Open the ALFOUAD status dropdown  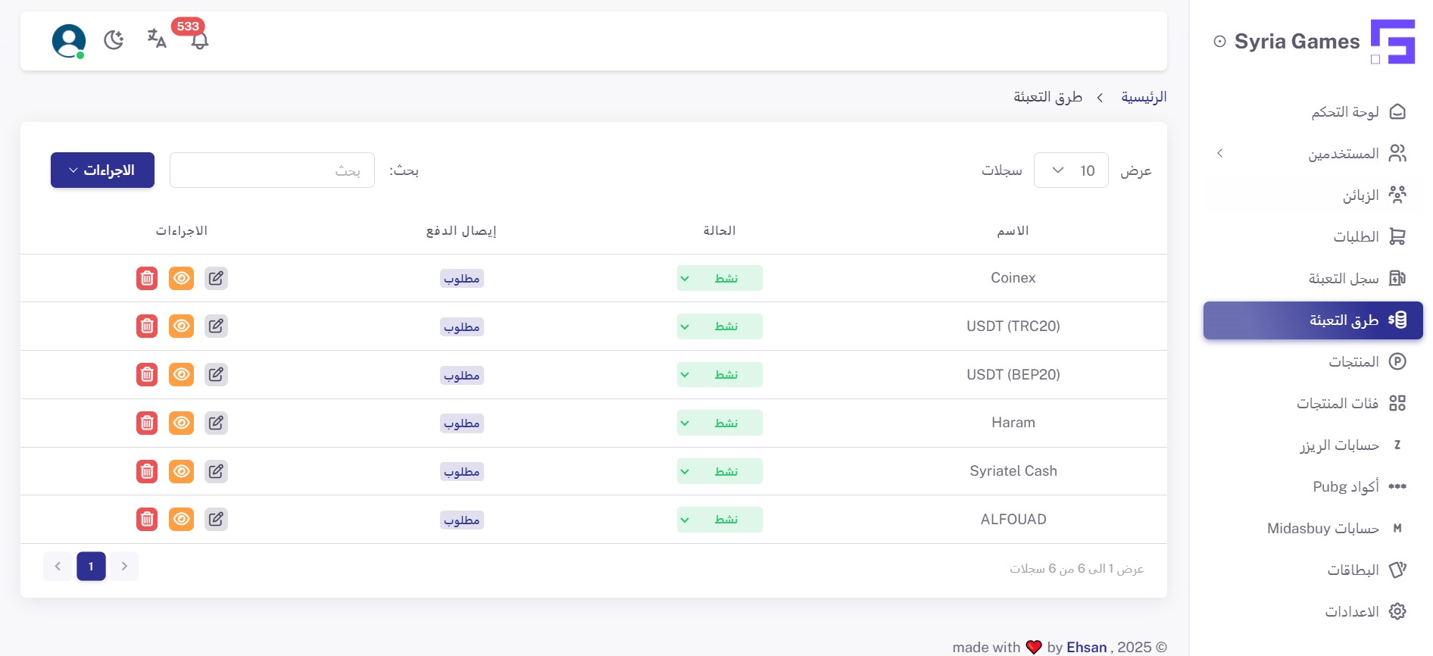(720, 520)
